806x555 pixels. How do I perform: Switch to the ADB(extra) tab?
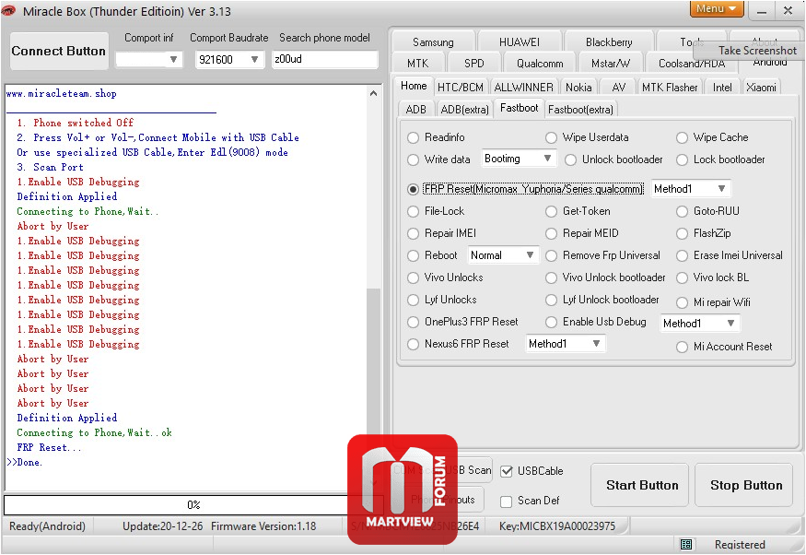464,110
